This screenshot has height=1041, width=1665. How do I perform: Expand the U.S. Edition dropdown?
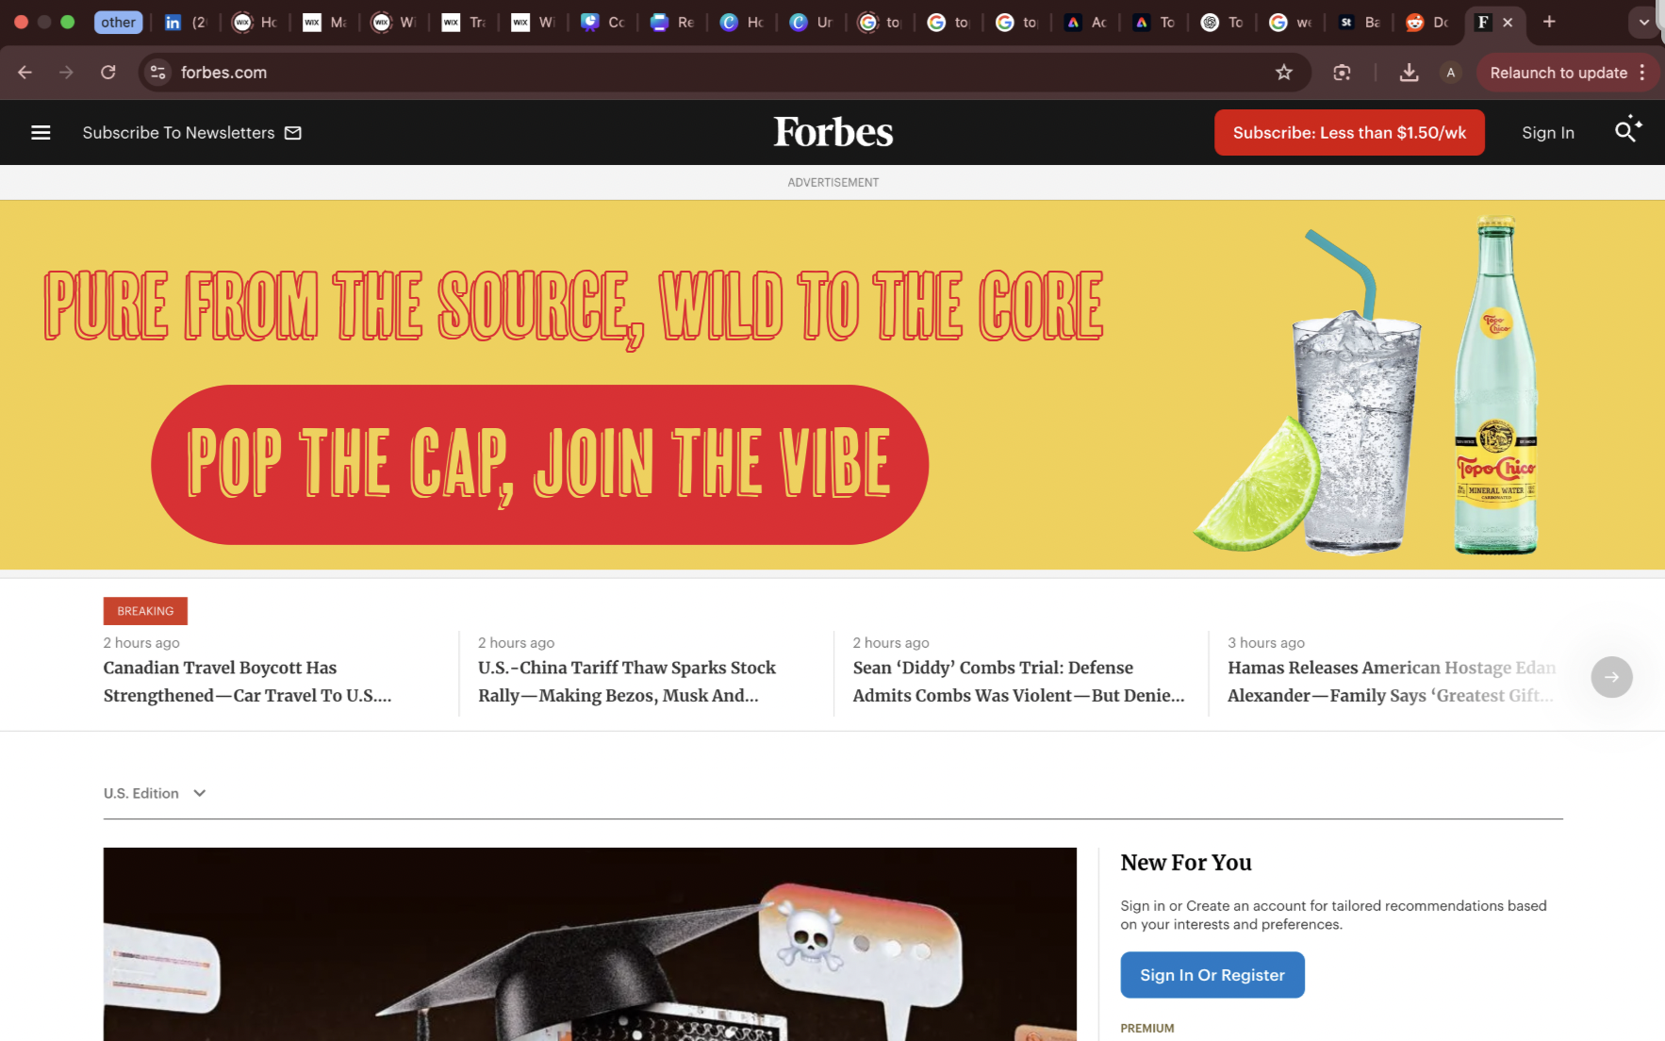[155, 793]
